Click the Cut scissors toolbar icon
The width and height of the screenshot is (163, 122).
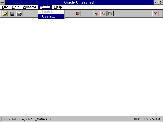(x=96, y=14)
